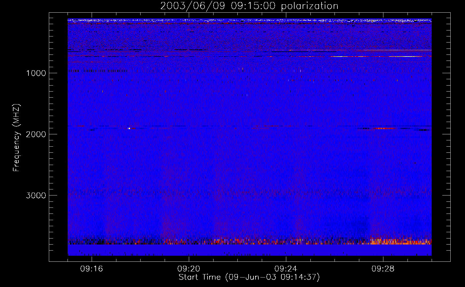This screenshot has height=287, width=465.
Task: Click the 3000 frequency tick label
Action: click(x=36, y=195)
